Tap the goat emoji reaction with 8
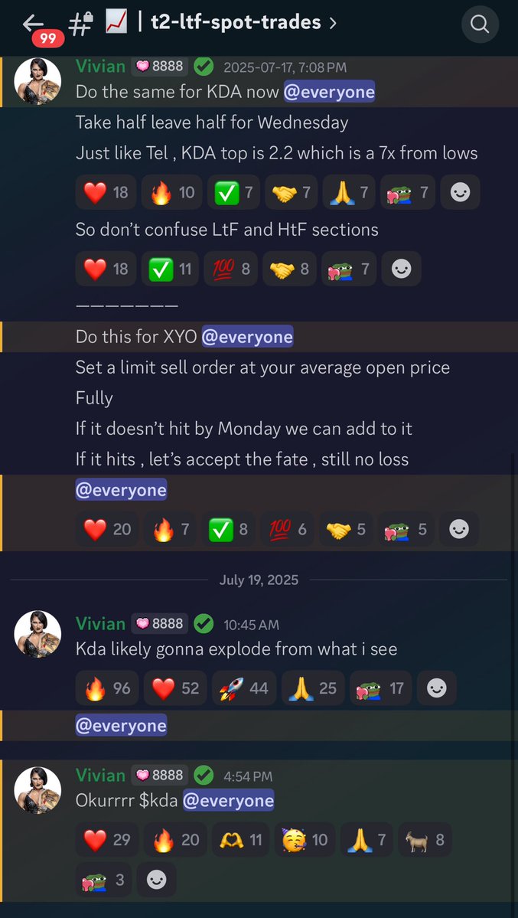Viewport: 518px width, 918px height. [426, 840]
